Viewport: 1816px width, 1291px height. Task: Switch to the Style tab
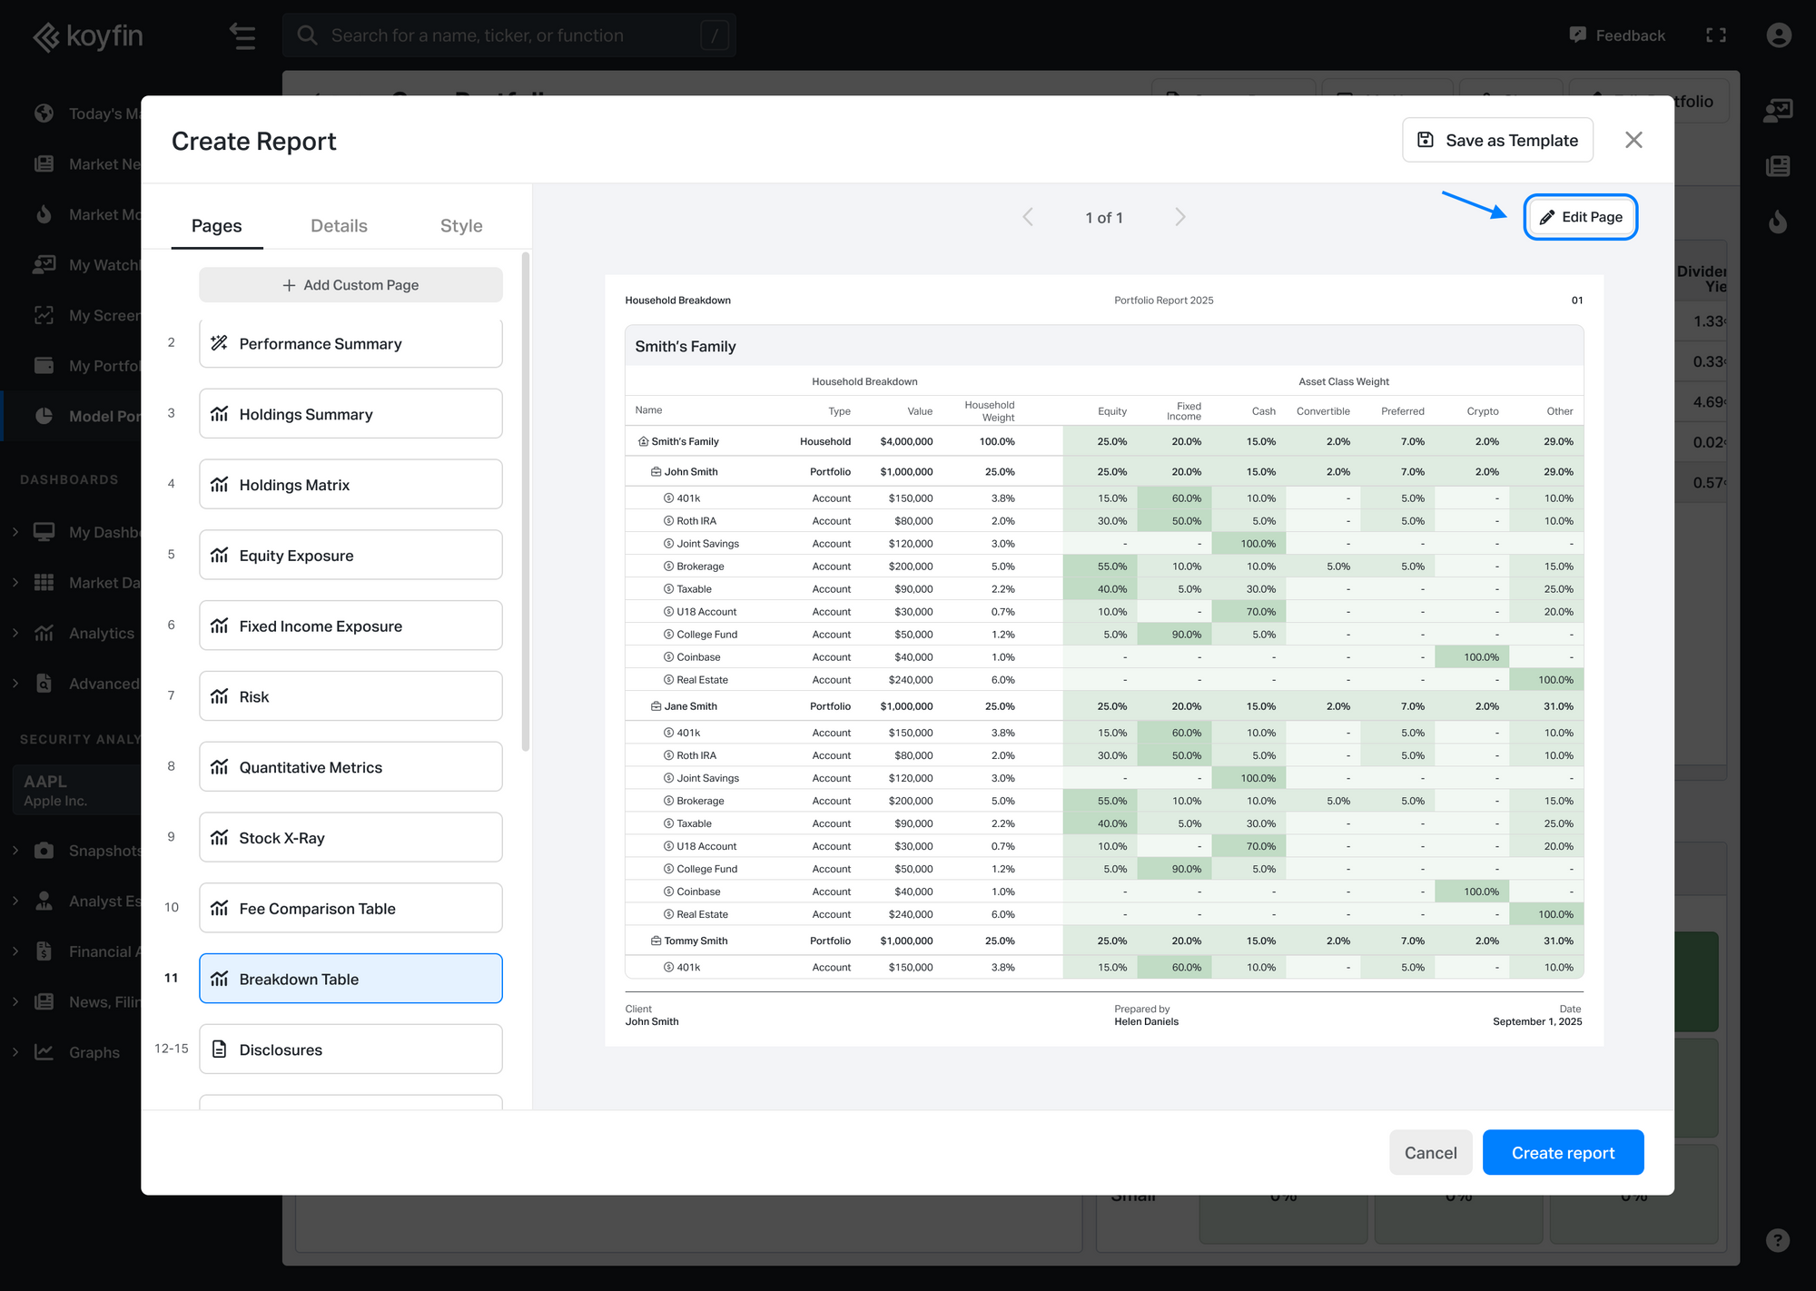click(461, 226)
